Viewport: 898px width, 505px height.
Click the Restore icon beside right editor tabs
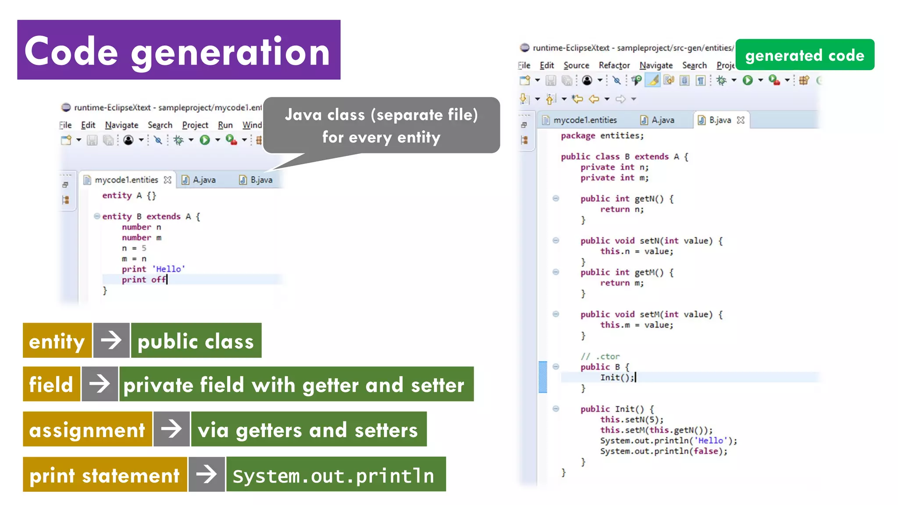click(524, 125)
